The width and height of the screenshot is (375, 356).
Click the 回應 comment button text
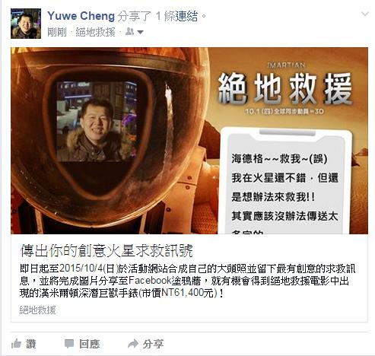90,344
